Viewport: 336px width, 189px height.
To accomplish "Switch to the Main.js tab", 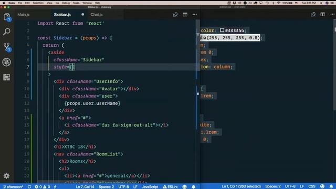I will click(x=23, y=15).
